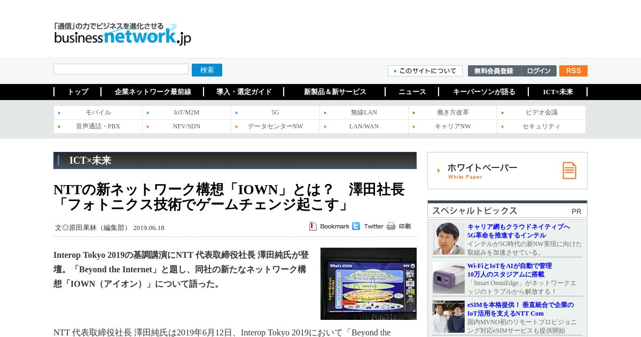Open the Wi-FiとIoTをAIが自動で管理 article link
The width and height of the screenshot is (641, 337).
510,270
